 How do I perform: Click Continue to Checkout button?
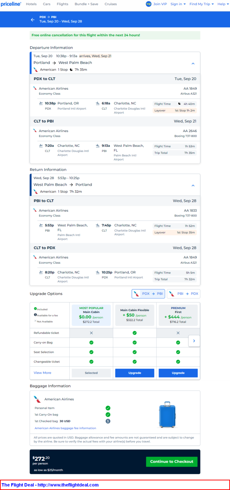click(172, 461)
